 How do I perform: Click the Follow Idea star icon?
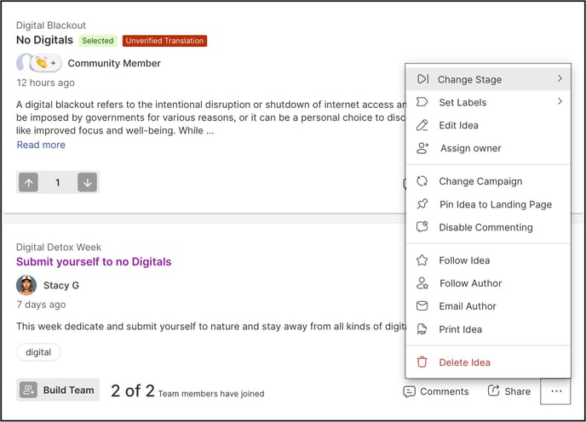(422, 260)
